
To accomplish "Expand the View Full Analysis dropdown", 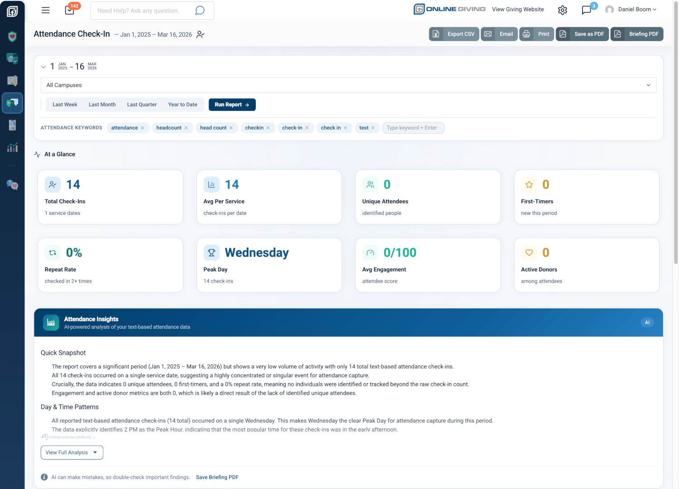I will (x=72, y=452).
